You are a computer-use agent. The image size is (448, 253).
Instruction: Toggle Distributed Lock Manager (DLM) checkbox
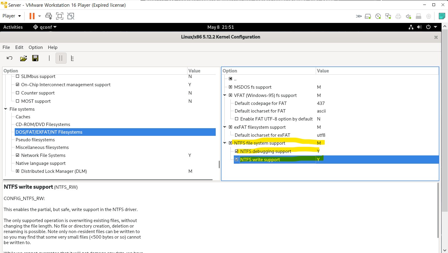(17, 171)
